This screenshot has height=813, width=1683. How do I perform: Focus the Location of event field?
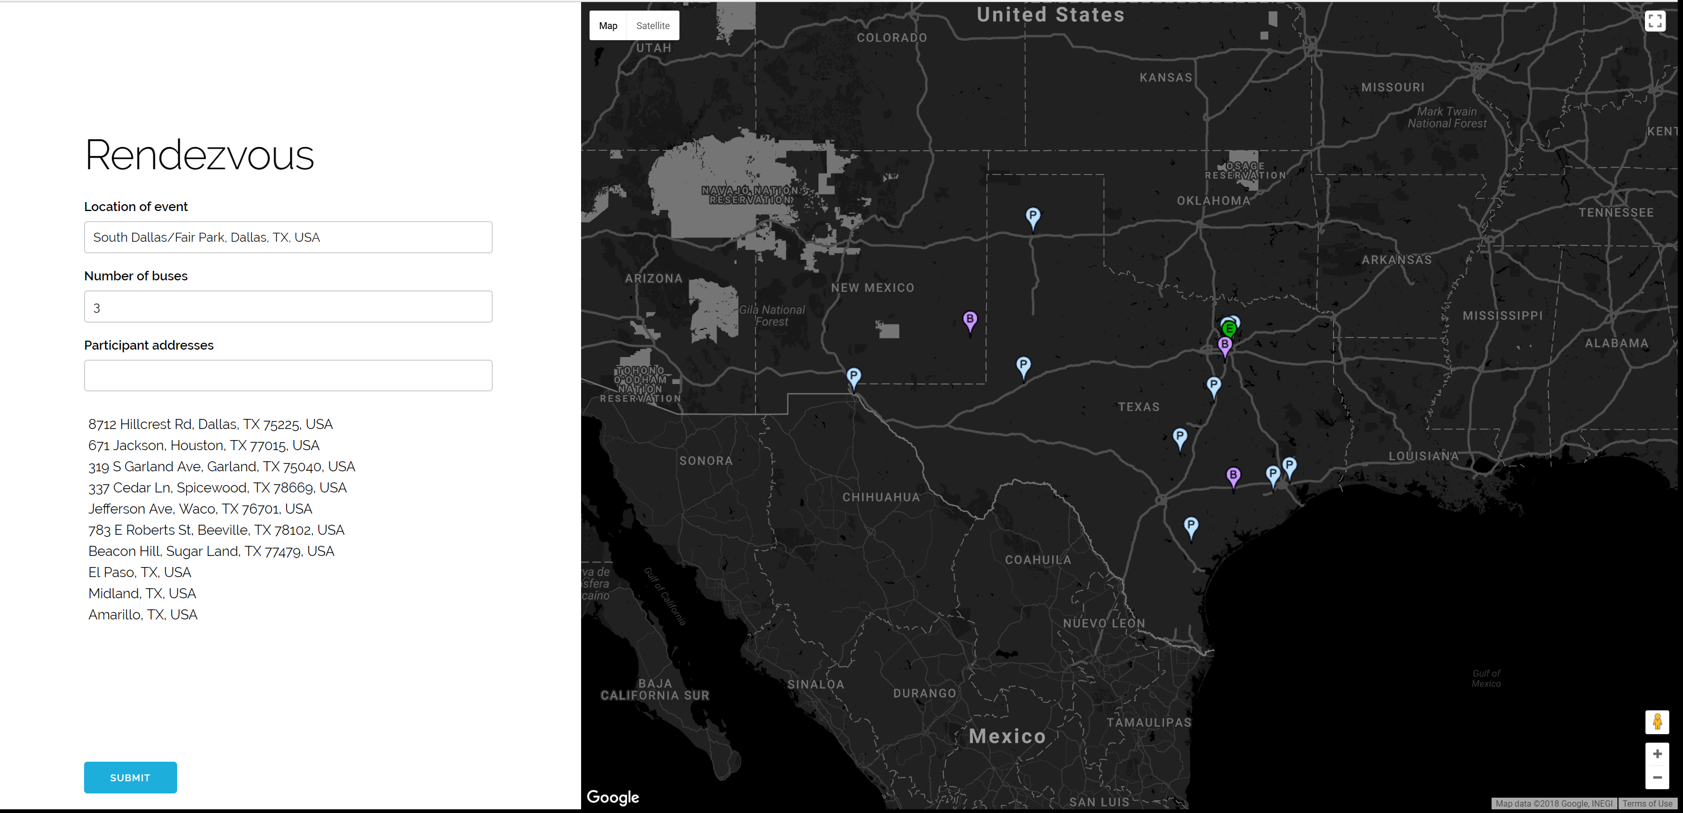(288, 237)
